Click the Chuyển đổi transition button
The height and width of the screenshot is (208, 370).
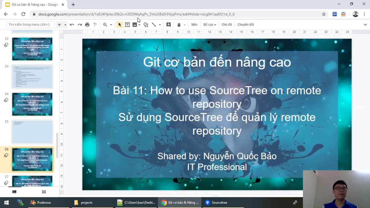(x=246, y=25)
